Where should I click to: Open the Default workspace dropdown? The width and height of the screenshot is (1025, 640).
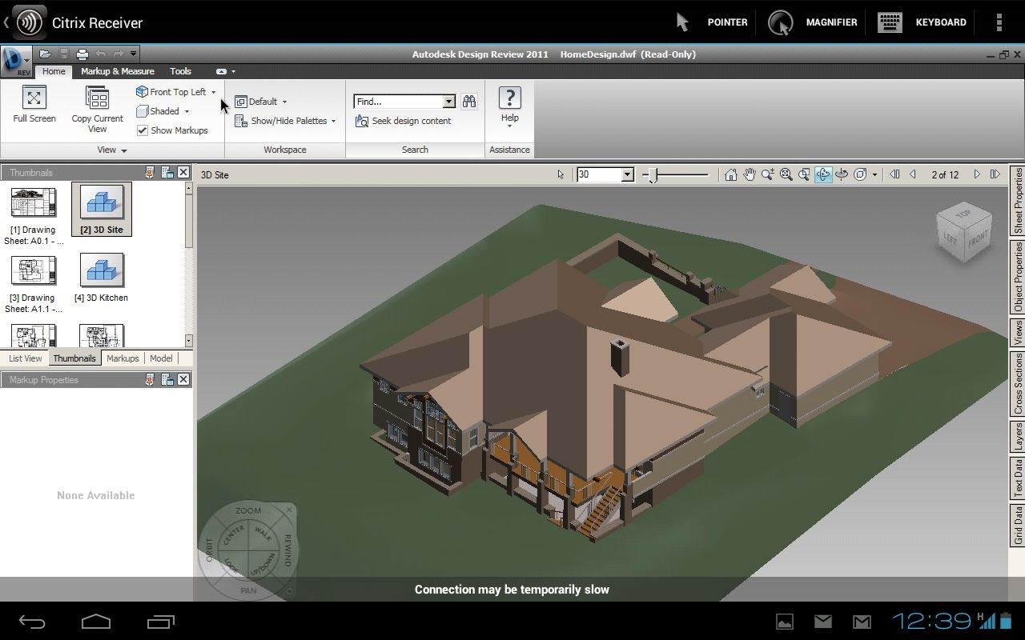[x=284, y=102]
